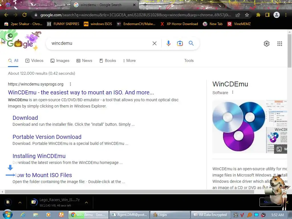Close the wincdemu - Google Search tab
This screenshot has height=219, width=292.
[x=134, y=5]
